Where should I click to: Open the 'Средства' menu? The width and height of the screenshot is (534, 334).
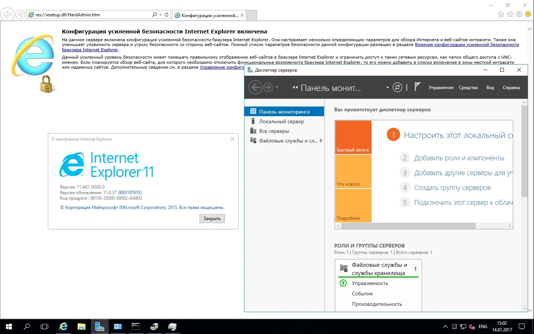[468, 88]
